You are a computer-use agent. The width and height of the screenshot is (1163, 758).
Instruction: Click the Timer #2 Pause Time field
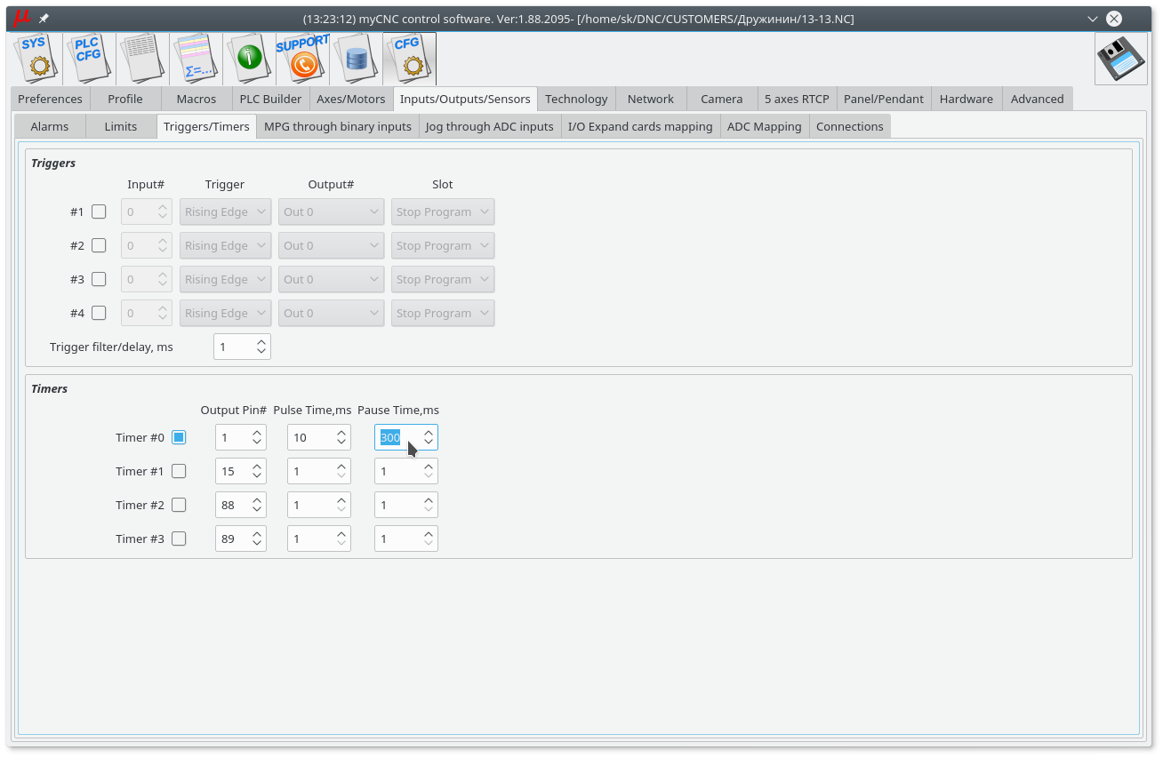click(x=406, y=505)
